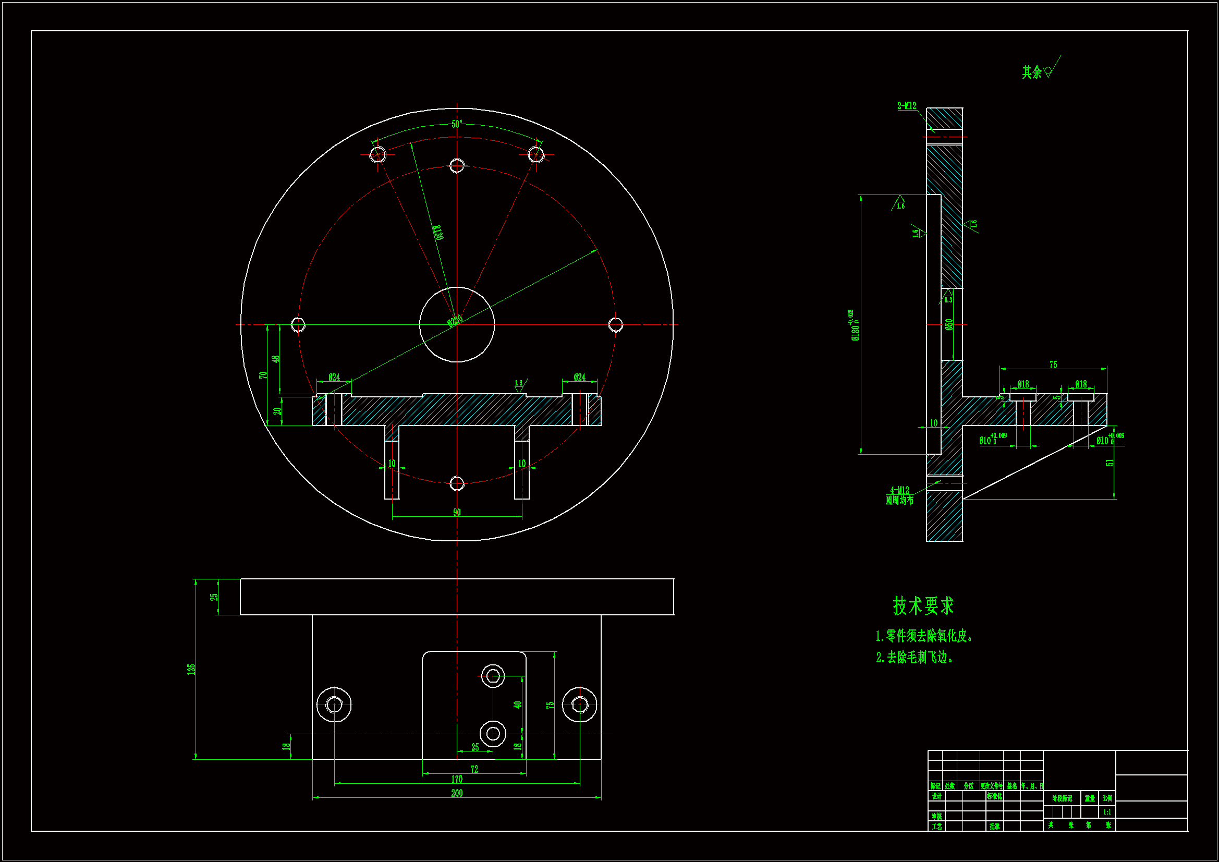
Task: Select the 75 dimension above section view
Action: pyautogui.click(x=1053, y=365)
